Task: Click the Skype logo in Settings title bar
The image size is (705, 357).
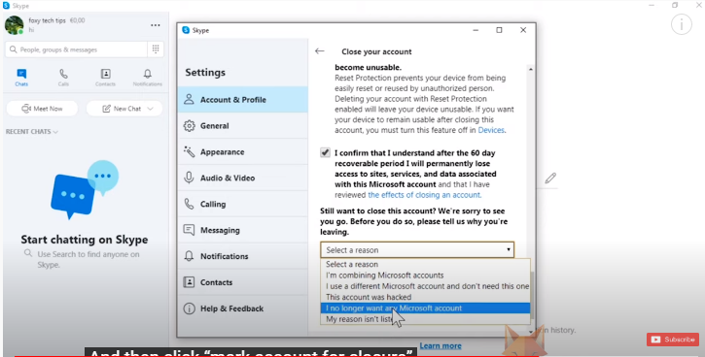Action: click(186, 30)
